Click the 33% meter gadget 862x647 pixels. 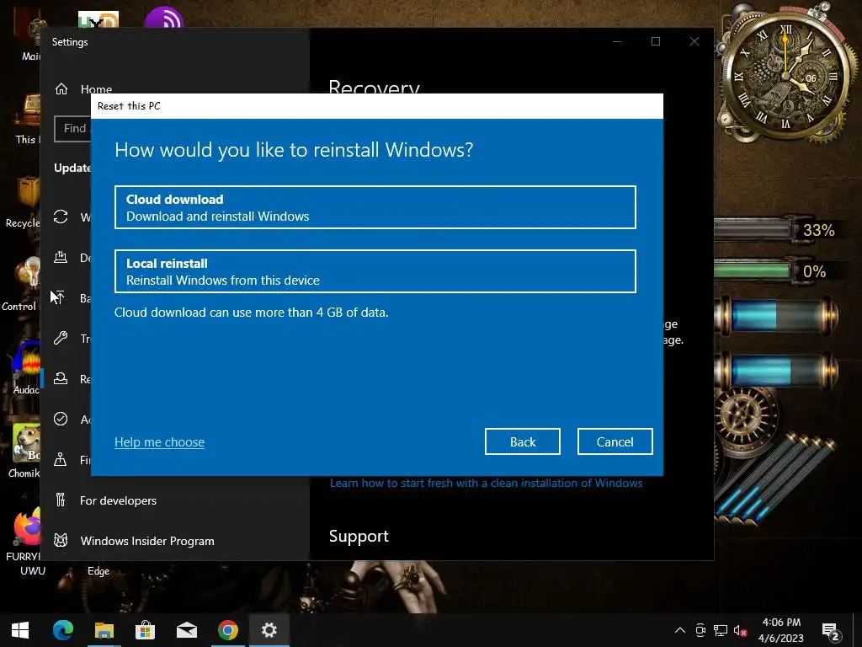[x=776, y=230]
